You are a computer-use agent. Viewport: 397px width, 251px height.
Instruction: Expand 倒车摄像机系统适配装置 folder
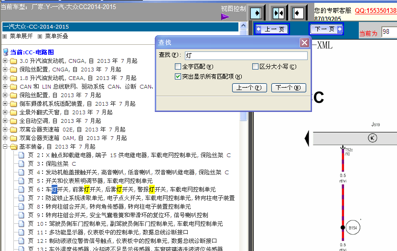pyautogui.click(x=5, y=104)
